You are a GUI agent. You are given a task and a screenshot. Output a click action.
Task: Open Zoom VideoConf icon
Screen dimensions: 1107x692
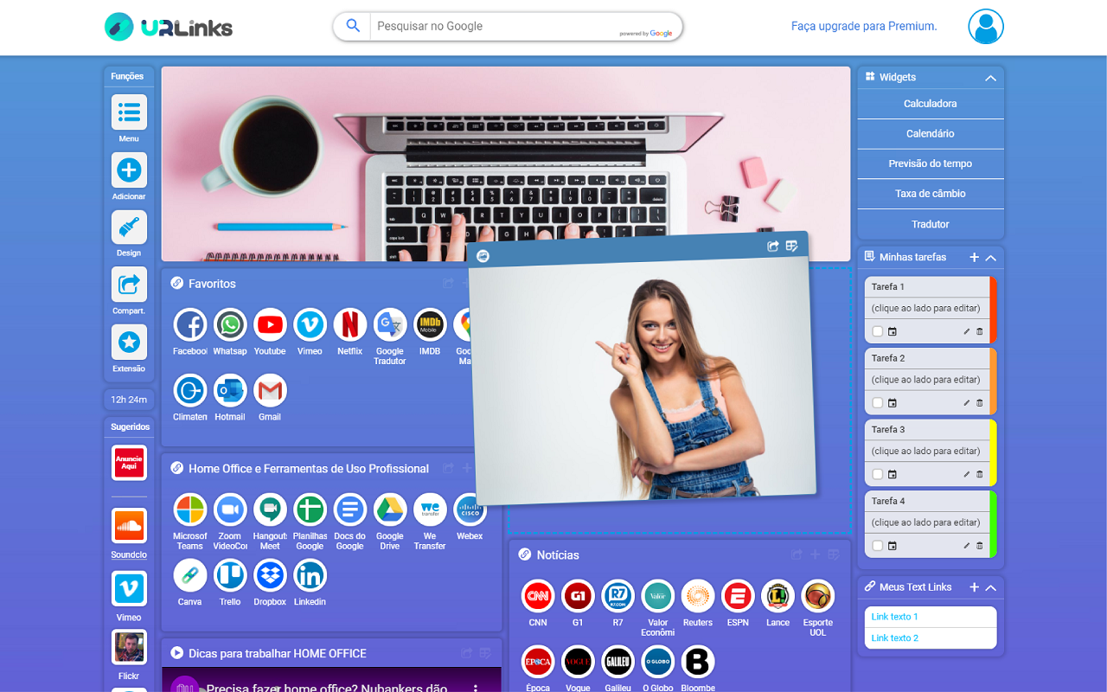(230, 510)
